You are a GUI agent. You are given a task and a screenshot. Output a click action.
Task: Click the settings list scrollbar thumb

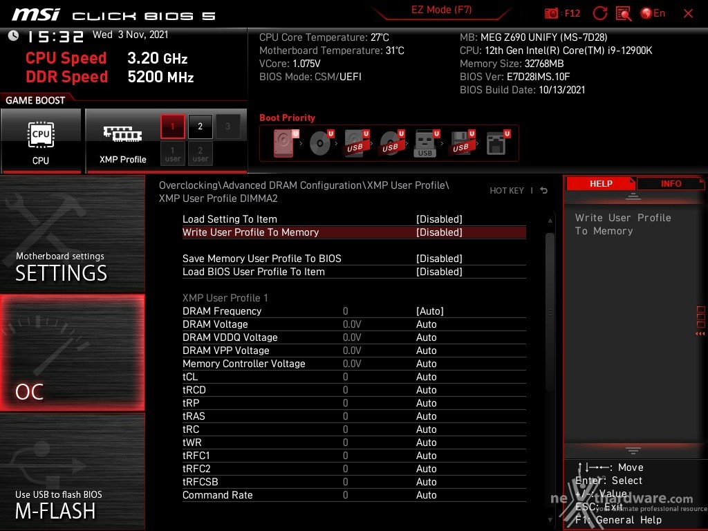pos(550,312)
